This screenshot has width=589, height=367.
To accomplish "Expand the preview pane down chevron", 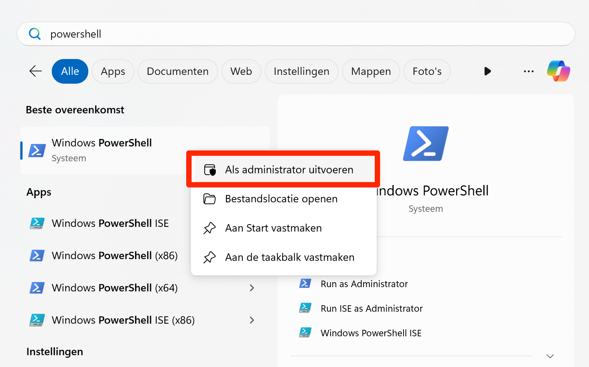I will pos(550,356).
